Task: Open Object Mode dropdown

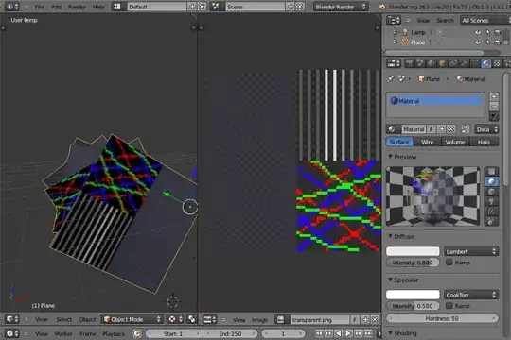Action: point(132,319)
